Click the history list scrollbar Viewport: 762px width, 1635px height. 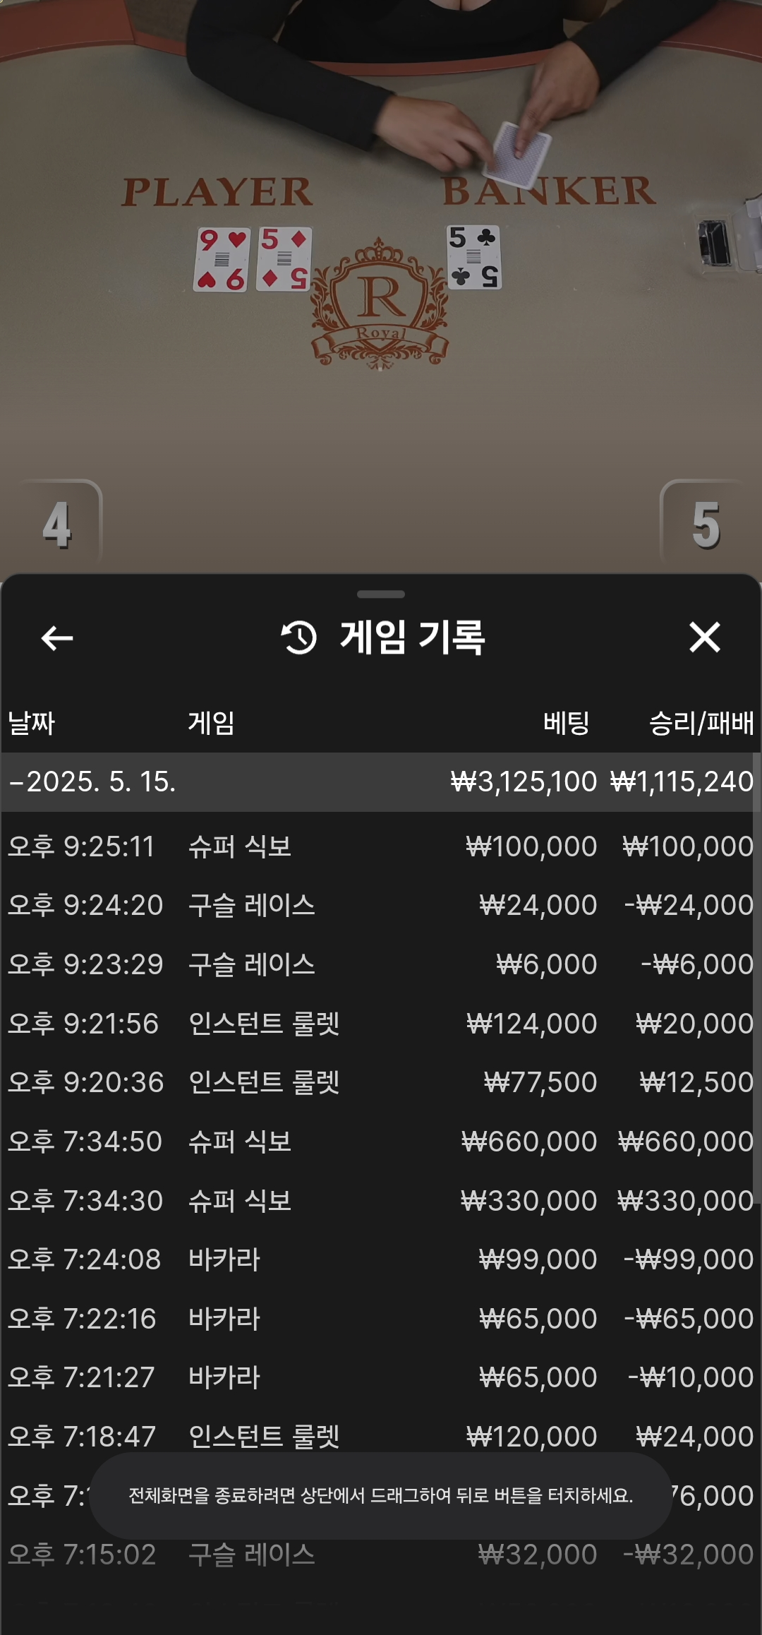[x=757, y=978]
